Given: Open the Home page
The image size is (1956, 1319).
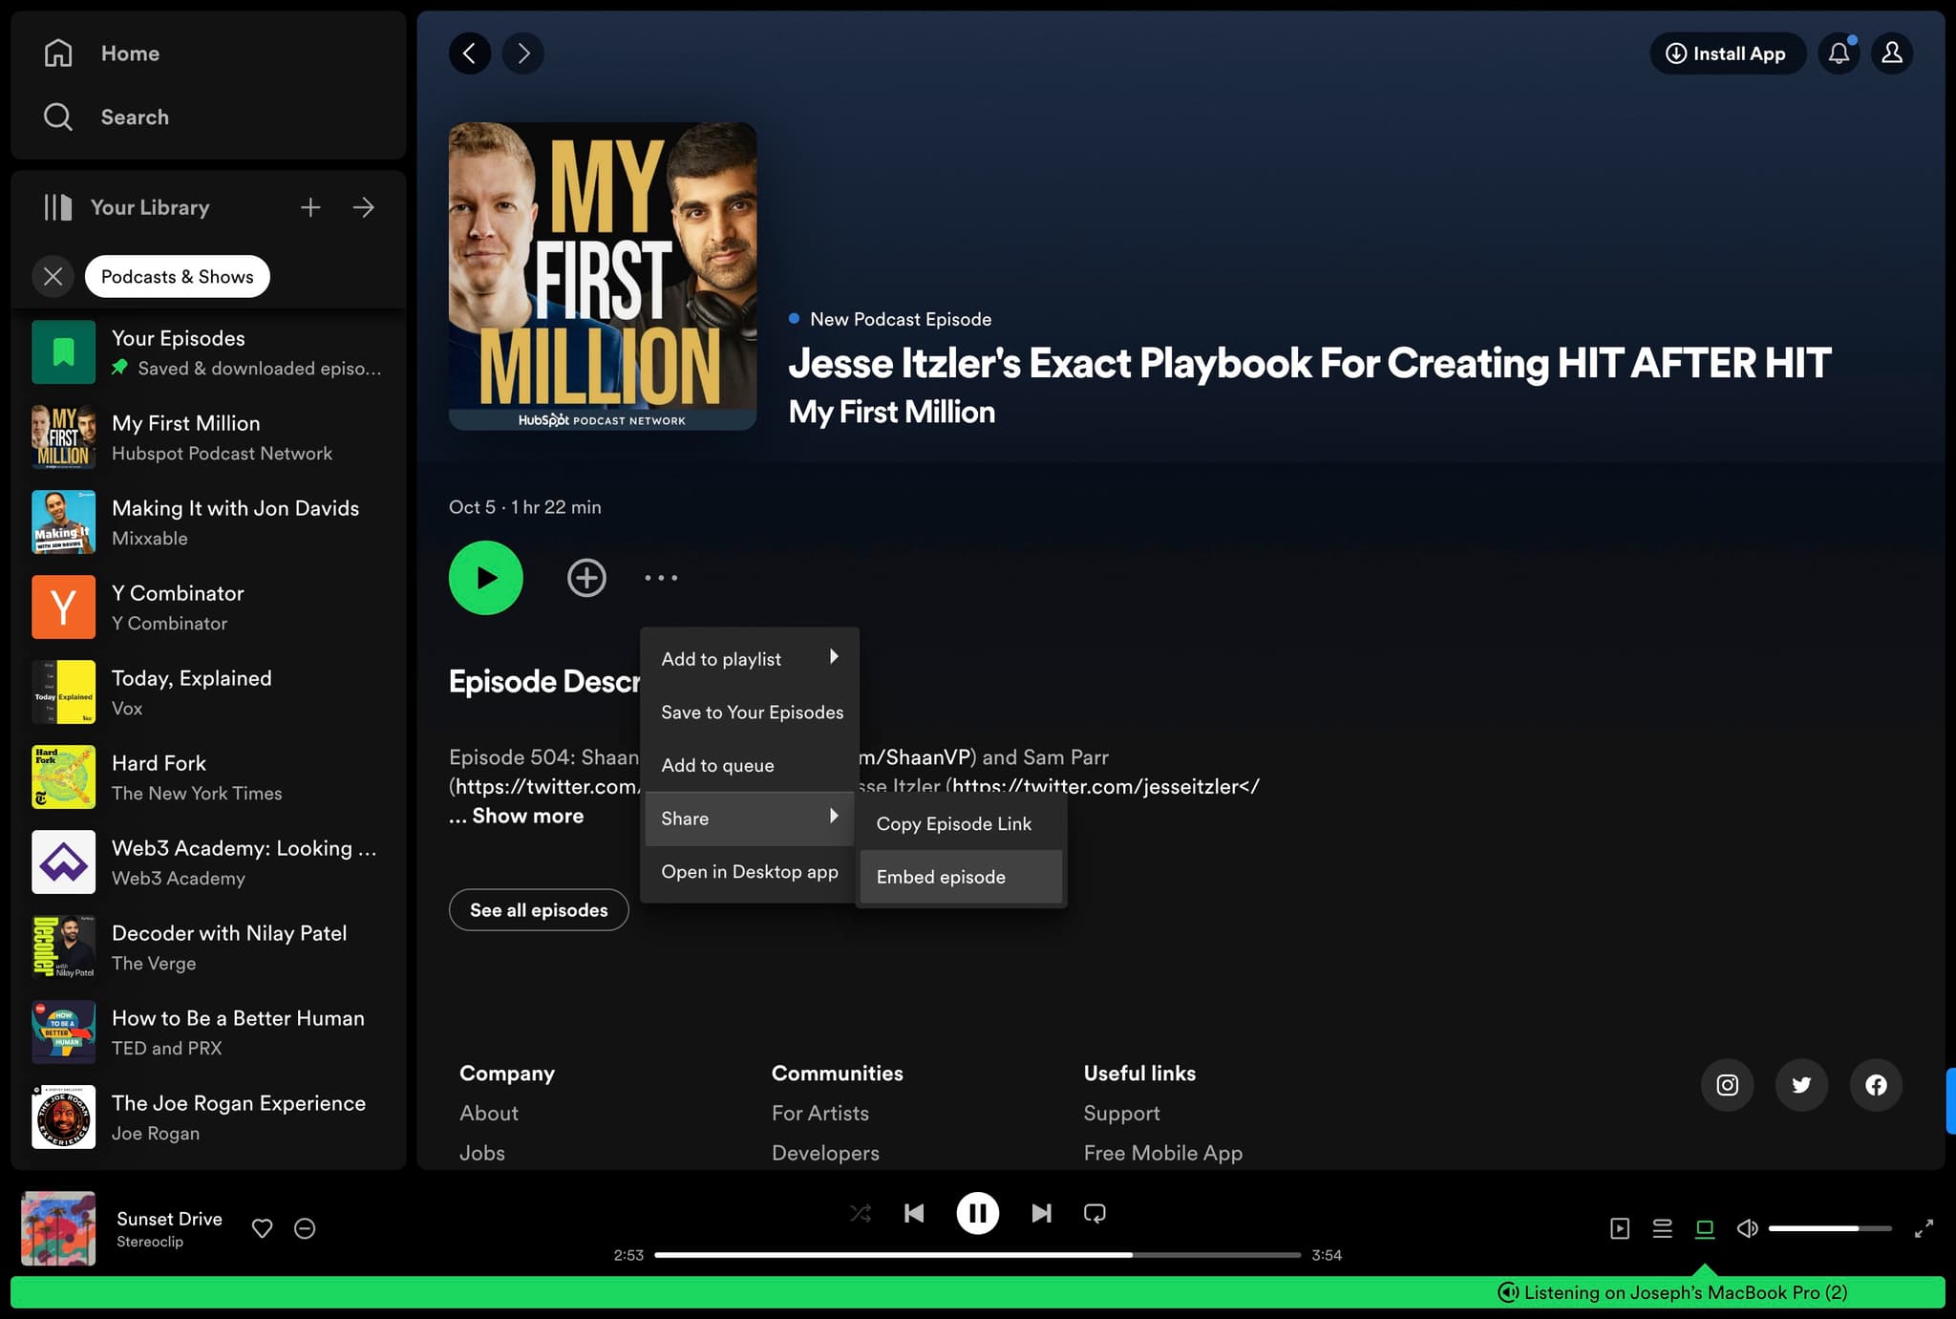Looking at the screenshot, I should [x=129, y=53].
